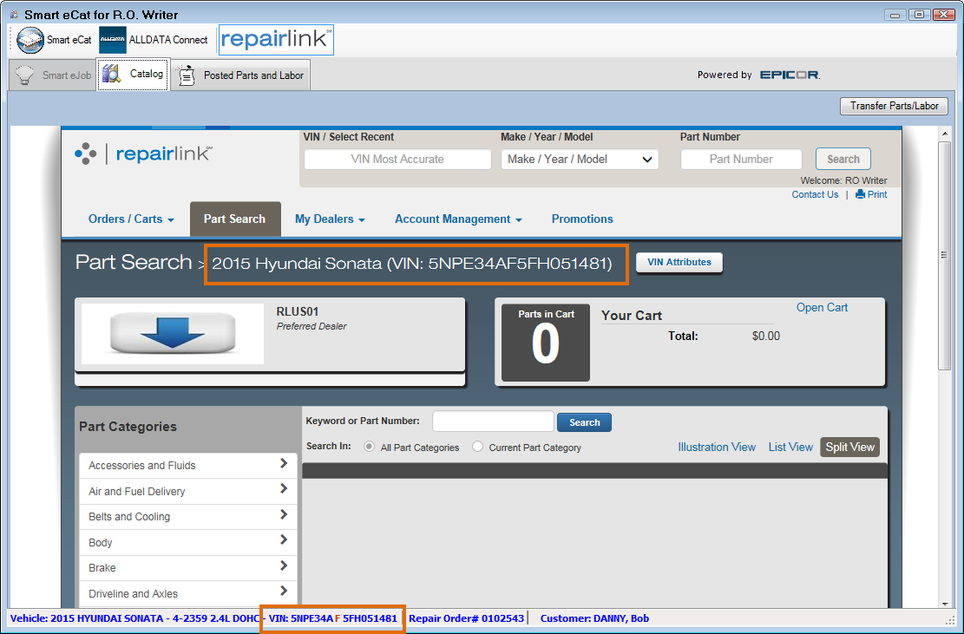
Task: Click the Smart eCat toolbar icon
Action: coord(30,40)
